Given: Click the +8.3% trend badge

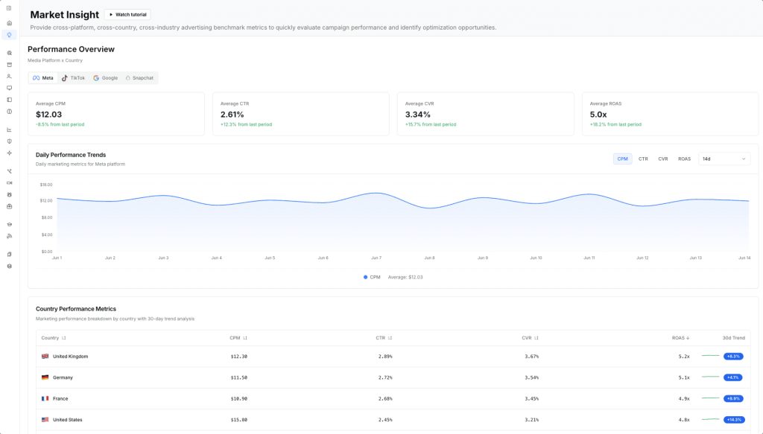Looking at the screenshot, I should [x=733, y=357].
